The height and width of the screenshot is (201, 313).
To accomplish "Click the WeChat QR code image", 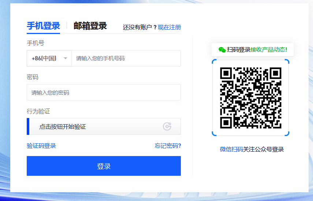I will (250, 98).
